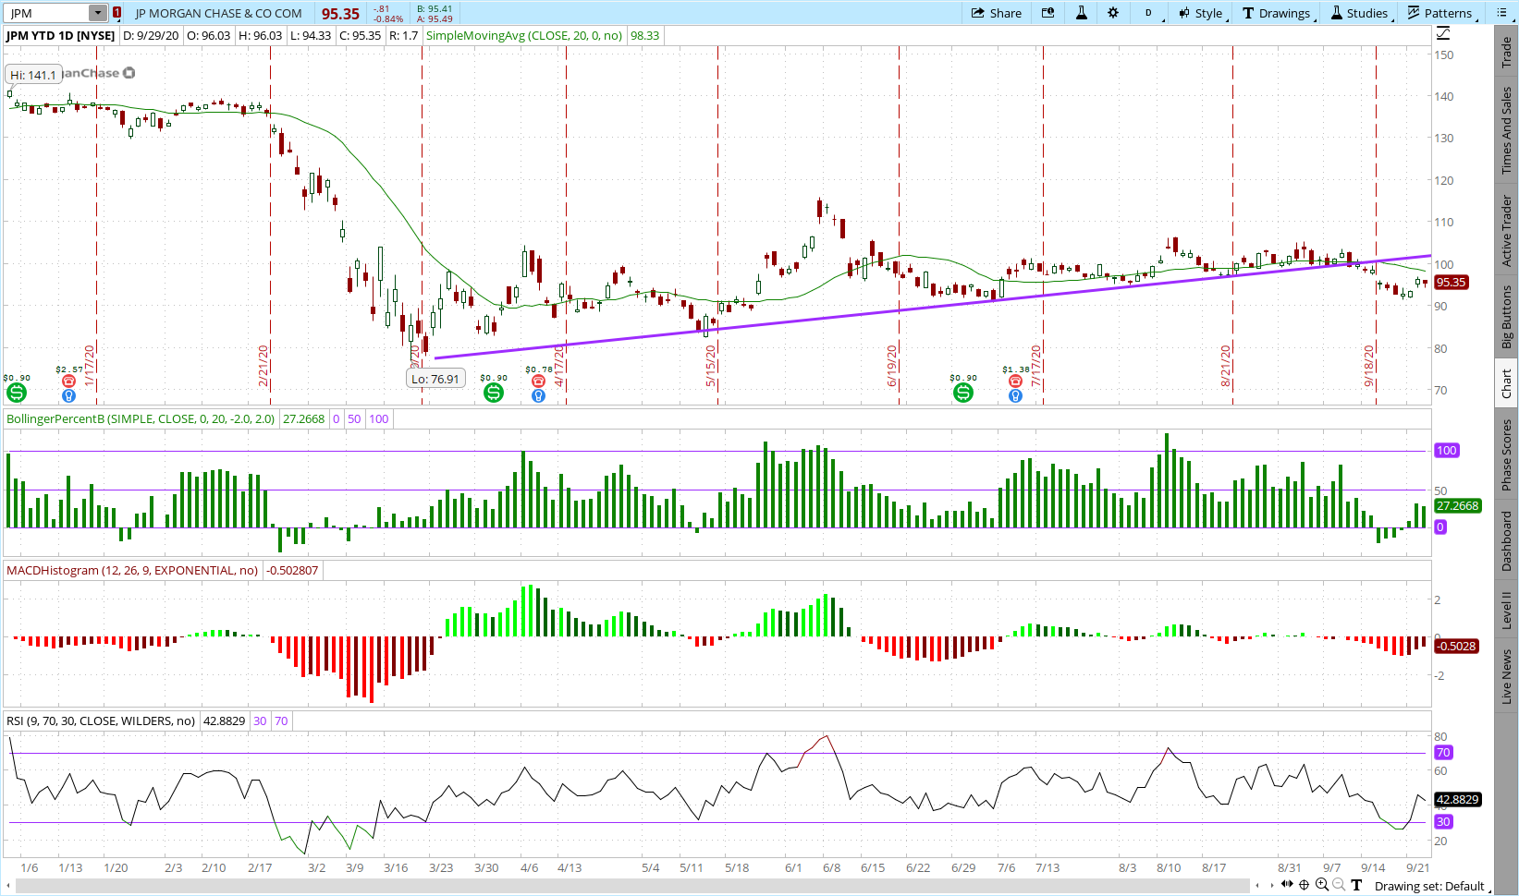The image size is (1519, 896).
Task: Open the JPM symbol dropdown arrow
Action: 98,13
